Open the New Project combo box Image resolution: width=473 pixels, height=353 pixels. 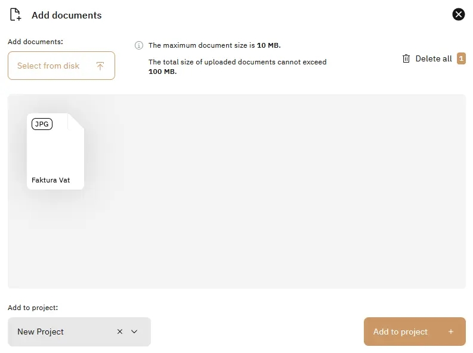(60, 332)
